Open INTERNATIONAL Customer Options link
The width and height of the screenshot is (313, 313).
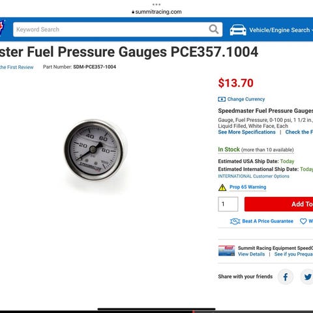pyautogui.click(x=254, y=176)
